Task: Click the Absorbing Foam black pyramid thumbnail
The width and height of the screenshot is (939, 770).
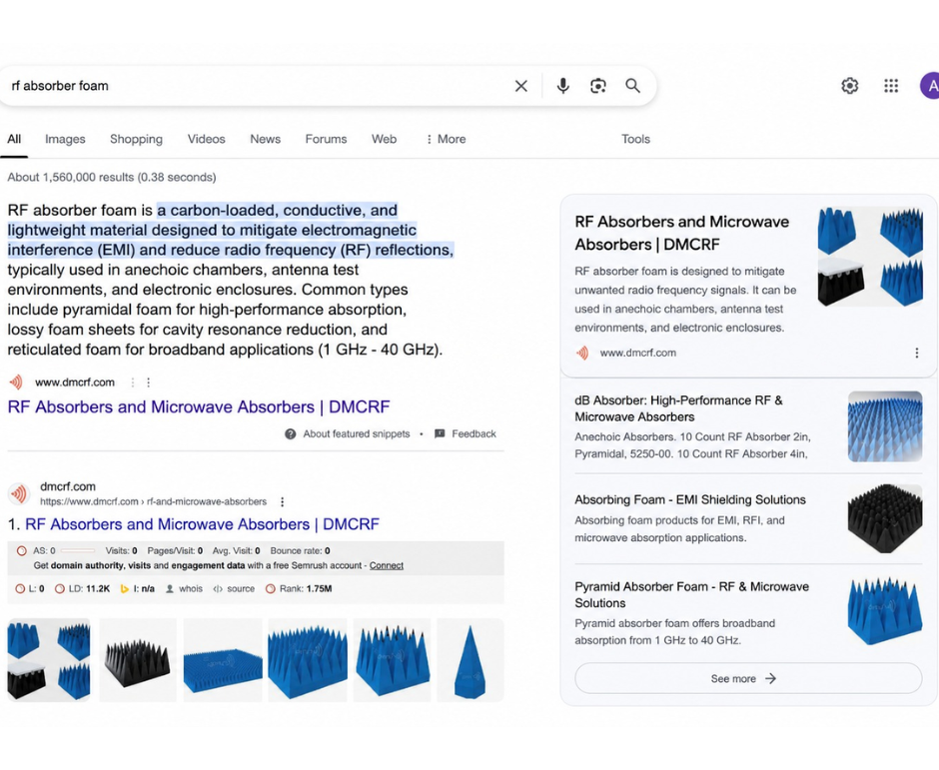Action: (884, 518)
